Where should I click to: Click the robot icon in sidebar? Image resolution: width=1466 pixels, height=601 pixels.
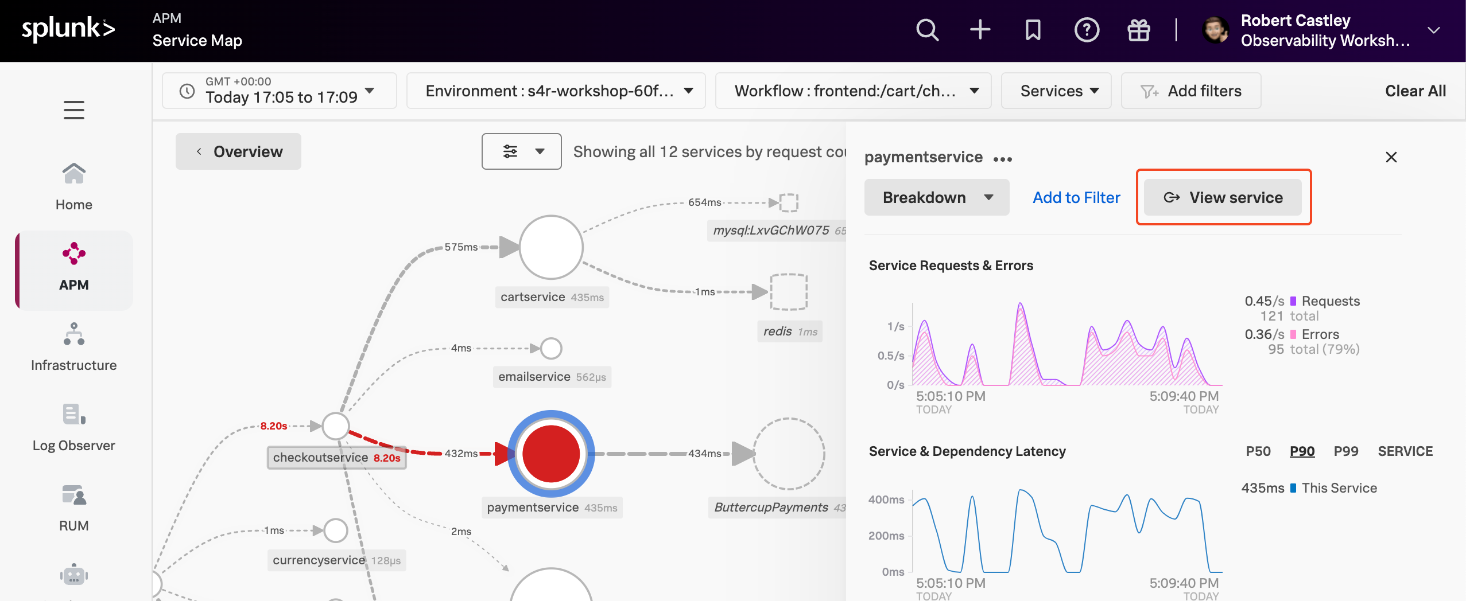pyautogui.click(x=74, y=575)
